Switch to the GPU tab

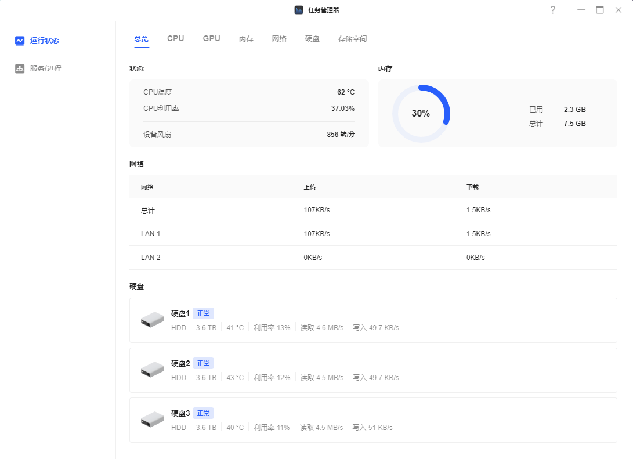211,38
